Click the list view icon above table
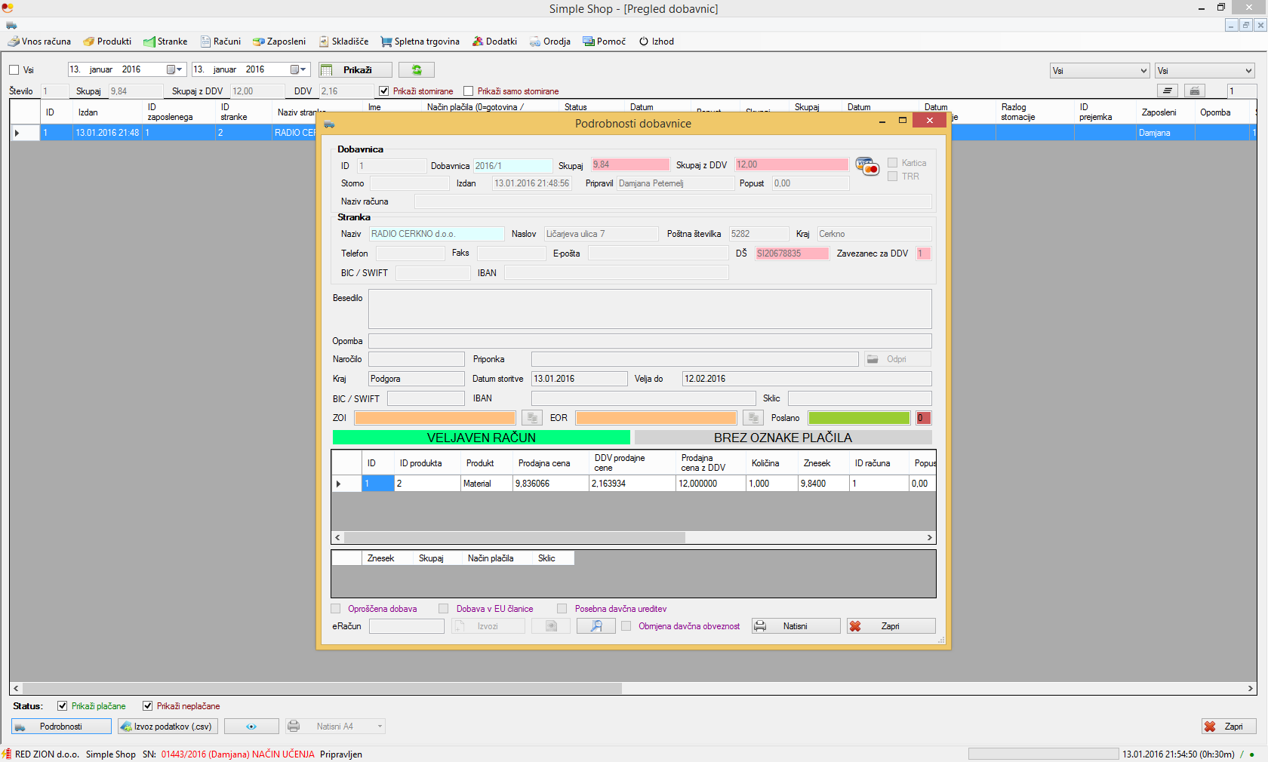1268x762 pixels. click(1167, 91)
